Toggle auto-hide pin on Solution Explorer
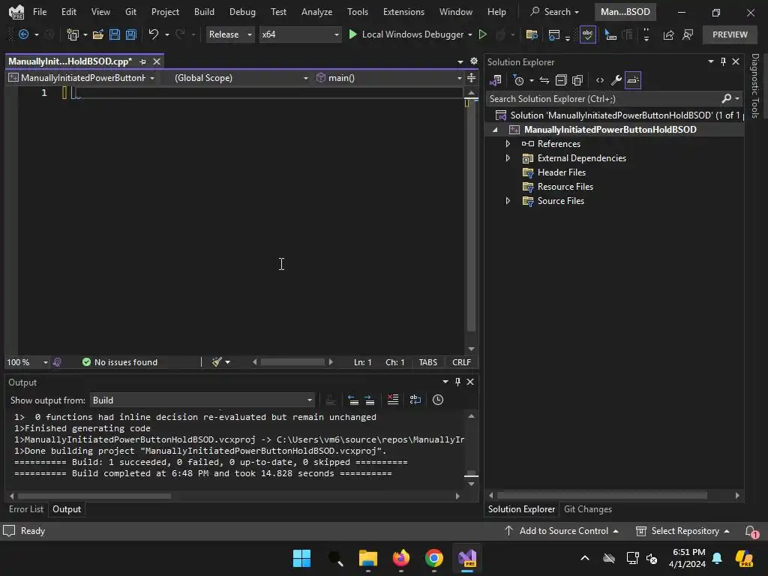 point(724,61)
